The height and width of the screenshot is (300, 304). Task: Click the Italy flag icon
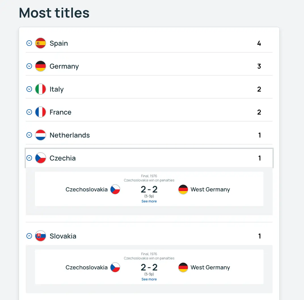pos(41,89)
